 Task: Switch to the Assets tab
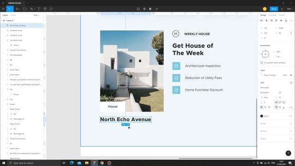tap(13, 15)
